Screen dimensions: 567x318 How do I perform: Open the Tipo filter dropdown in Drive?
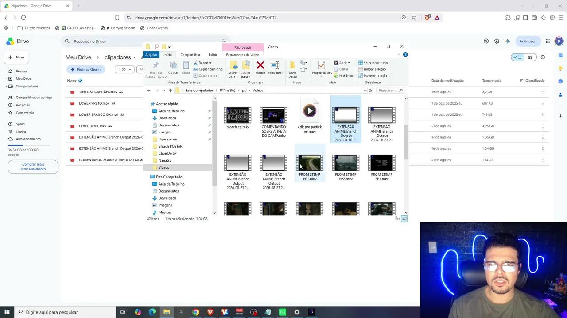click(x=124, y=69)
